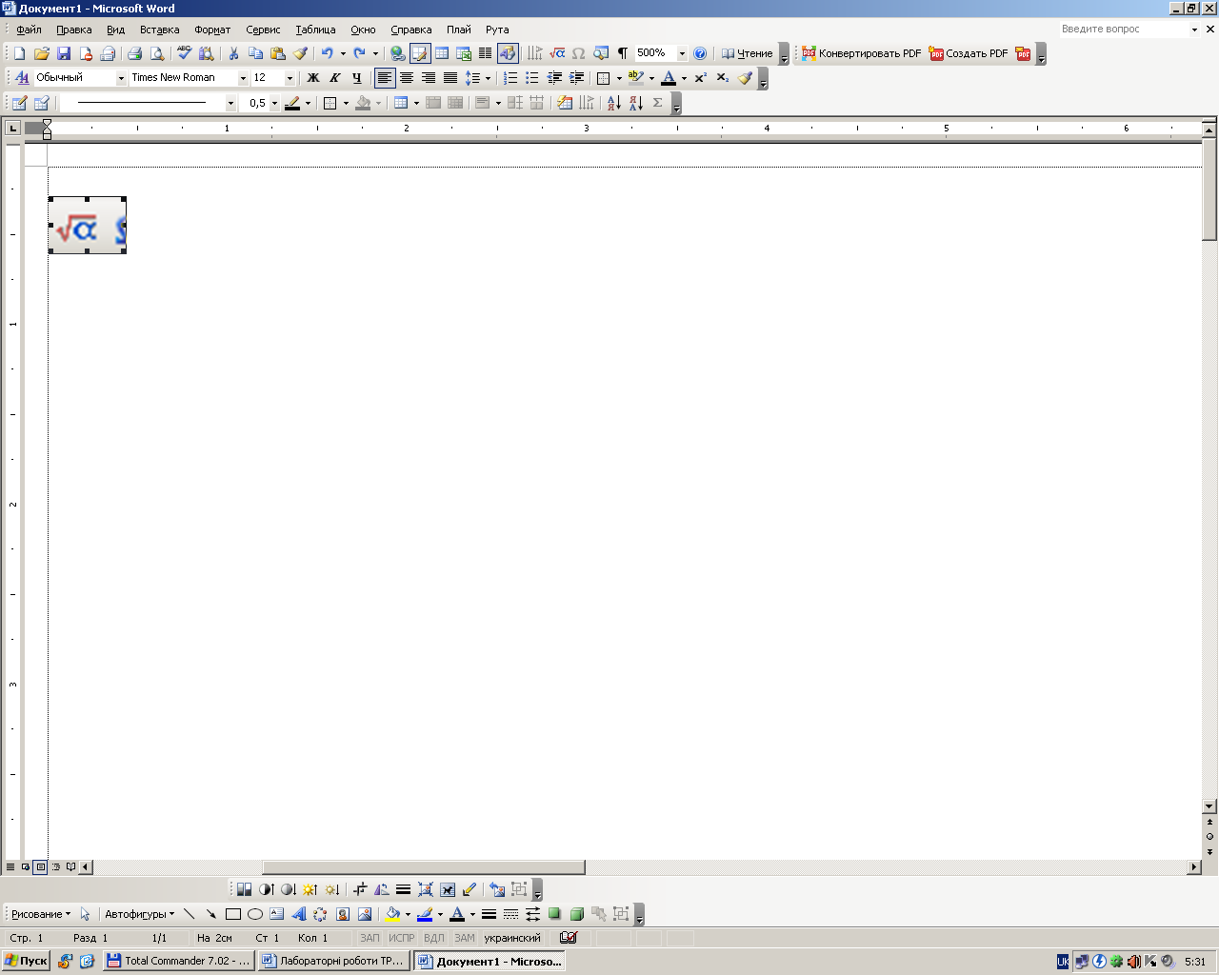This screenshot has height=975, width=1219.
Task: Open the font dropdown Times New Roman
Action: pyautogui.click(x=243, y=78)
